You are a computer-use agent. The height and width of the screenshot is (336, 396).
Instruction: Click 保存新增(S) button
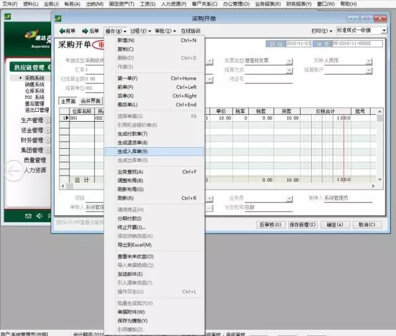(303, 225)
